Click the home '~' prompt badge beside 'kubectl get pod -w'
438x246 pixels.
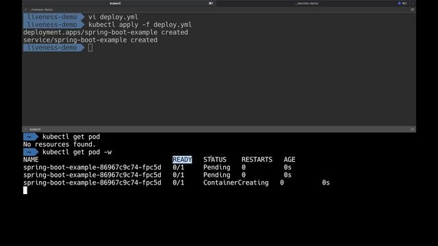31,152
